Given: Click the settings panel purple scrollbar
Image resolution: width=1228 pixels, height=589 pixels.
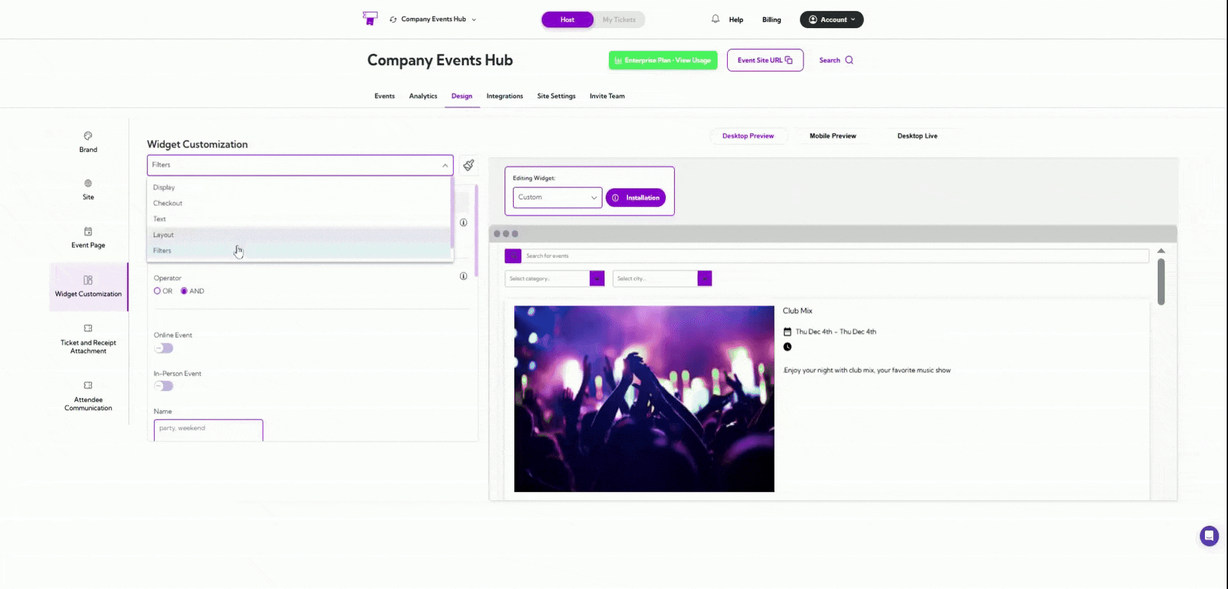Looking at the screenshot, I should click(476, 230).
